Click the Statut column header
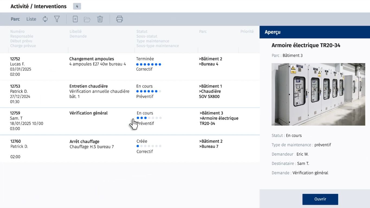370x208 pixels. coord(142,31)
